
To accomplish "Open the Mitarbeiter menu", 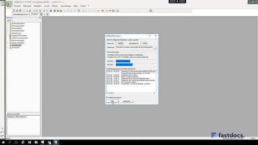I will coord(27,6).
